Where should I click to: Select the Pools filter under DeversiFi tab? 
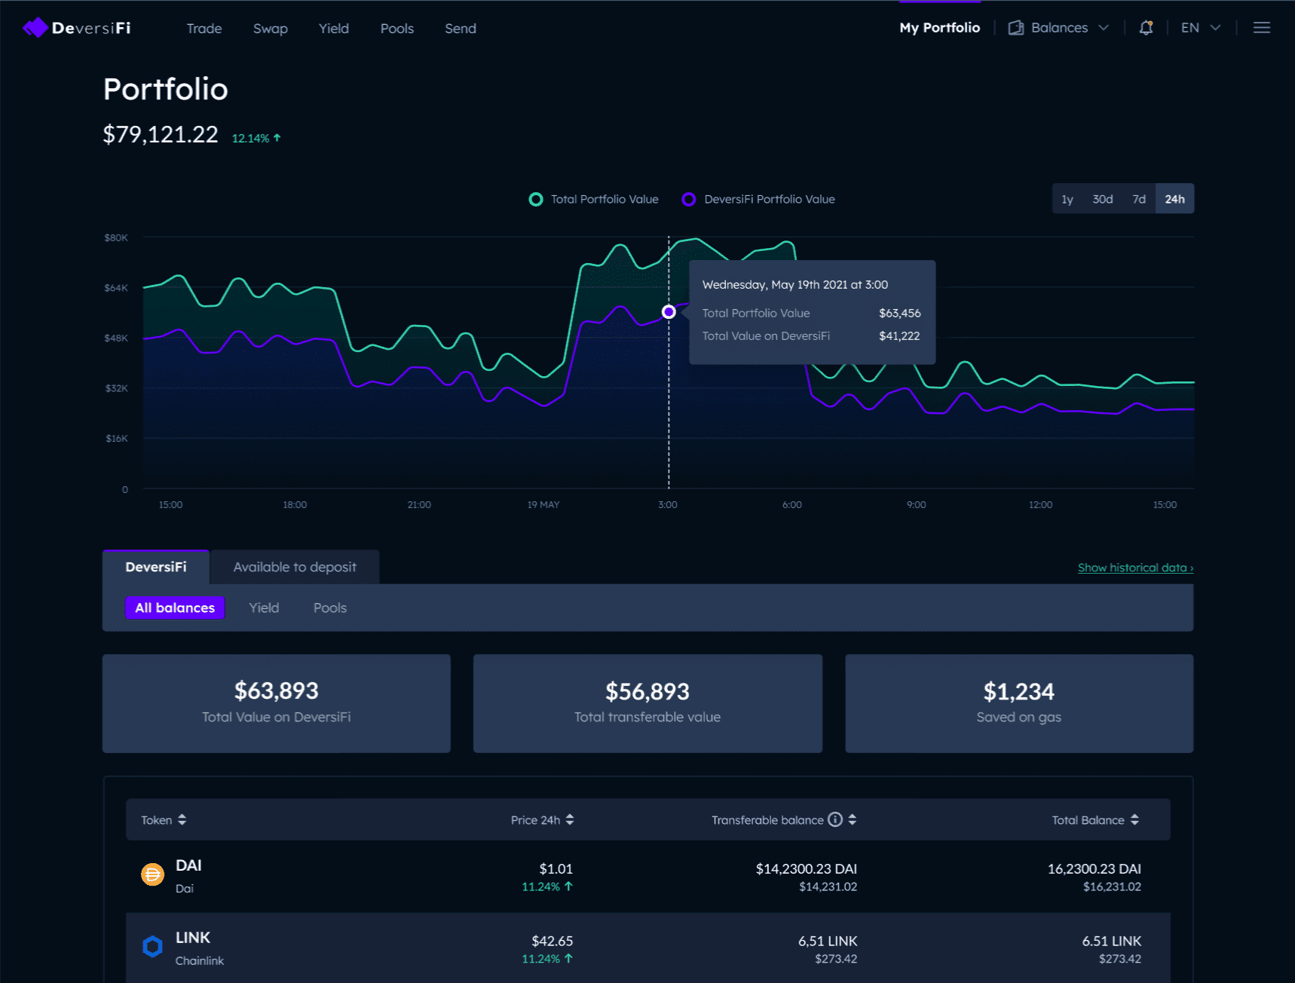[x=330, y=608]
